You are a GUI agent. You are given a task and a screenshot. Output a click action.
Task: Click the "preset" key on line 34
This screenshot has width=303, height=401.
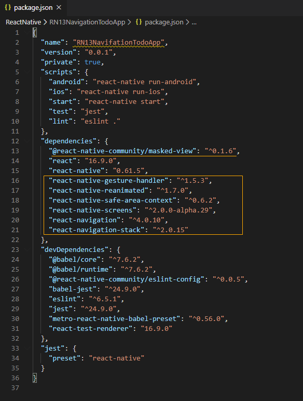65,358
